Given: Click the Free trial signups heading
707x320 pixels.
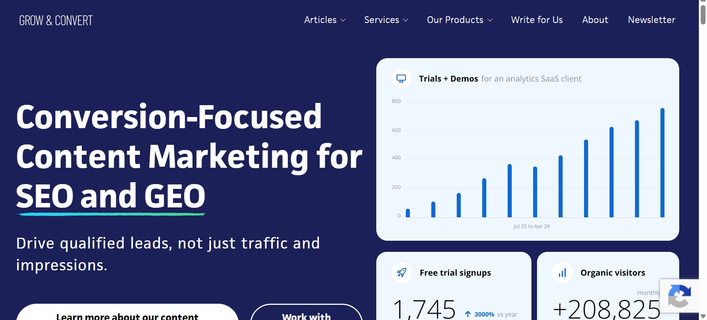Looking at the screenshot, I should coord(455,273).
